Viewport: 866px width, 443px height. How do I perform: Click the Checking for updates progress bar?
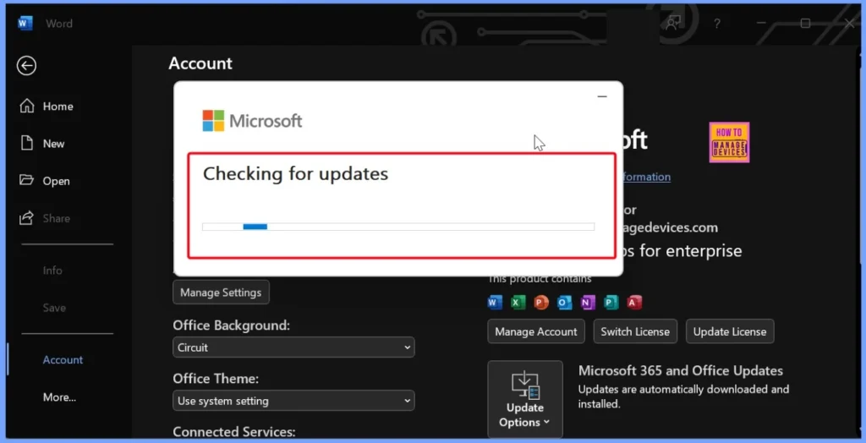click(398, 227)
